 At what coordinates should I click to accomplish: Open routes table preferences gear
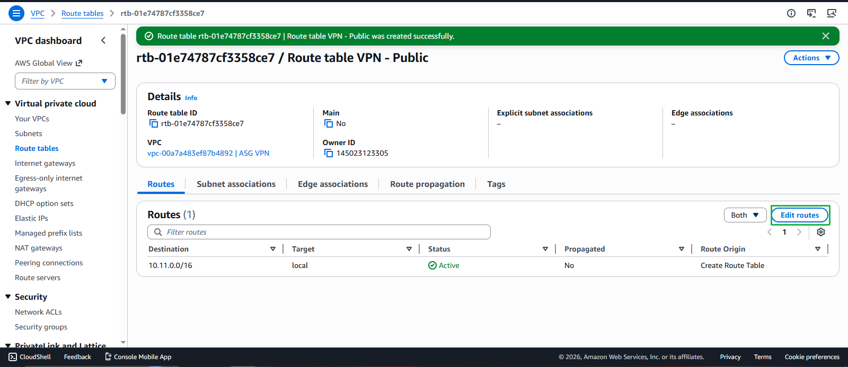pyautogui.click(x=821, y=232)
